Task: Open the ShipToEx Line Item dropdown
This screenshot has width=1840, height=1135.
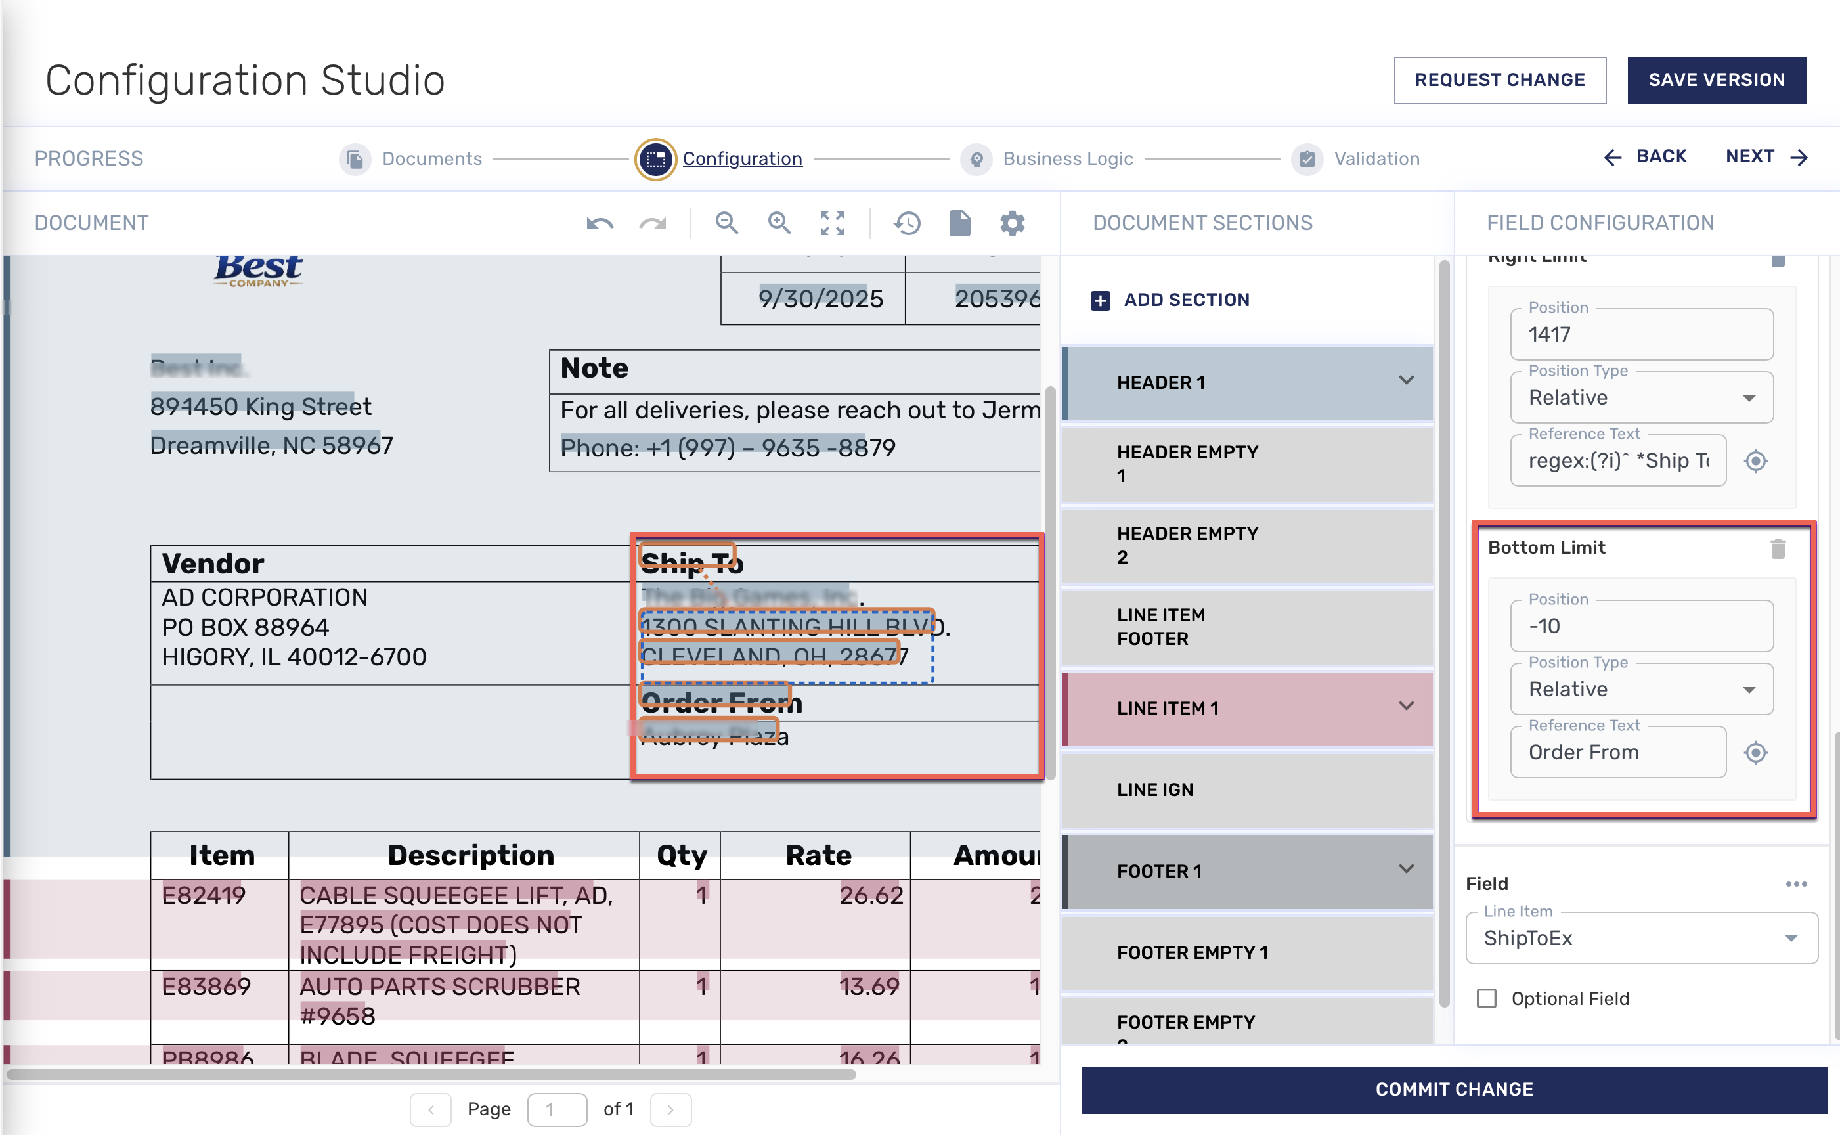Action: pos(1641,939)
